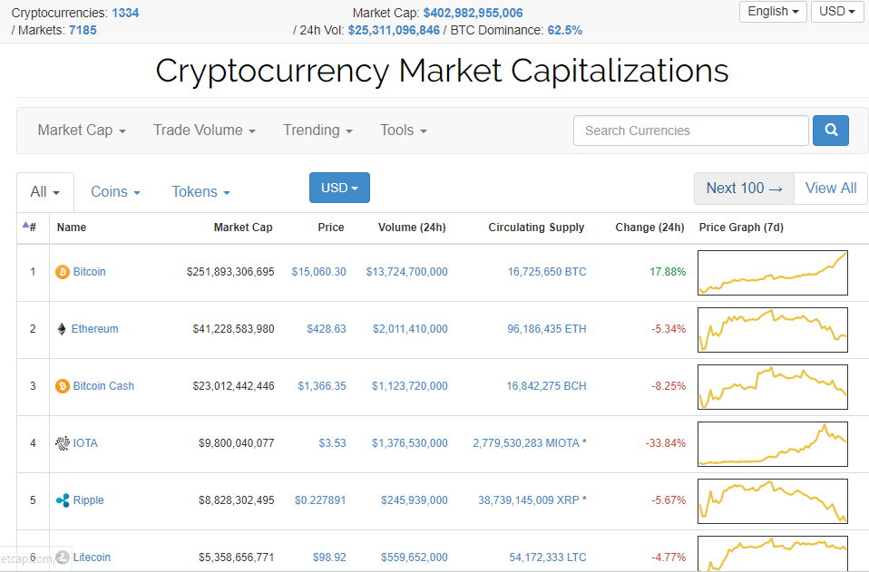
Task: Open the Ripple currency link
Action: [88, 500]
